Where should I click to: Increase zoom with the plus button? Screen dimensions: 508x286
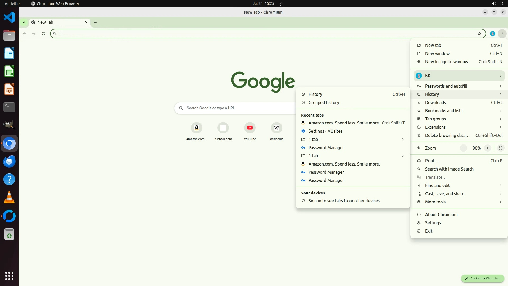point(487,148)
